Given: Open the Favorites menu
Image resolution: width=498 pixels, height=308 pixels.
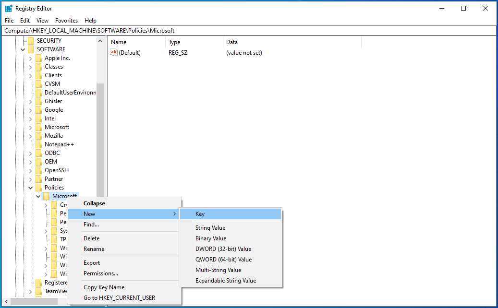Looking at the screenshot, I should pyautogui.click(x=66, y=20).
